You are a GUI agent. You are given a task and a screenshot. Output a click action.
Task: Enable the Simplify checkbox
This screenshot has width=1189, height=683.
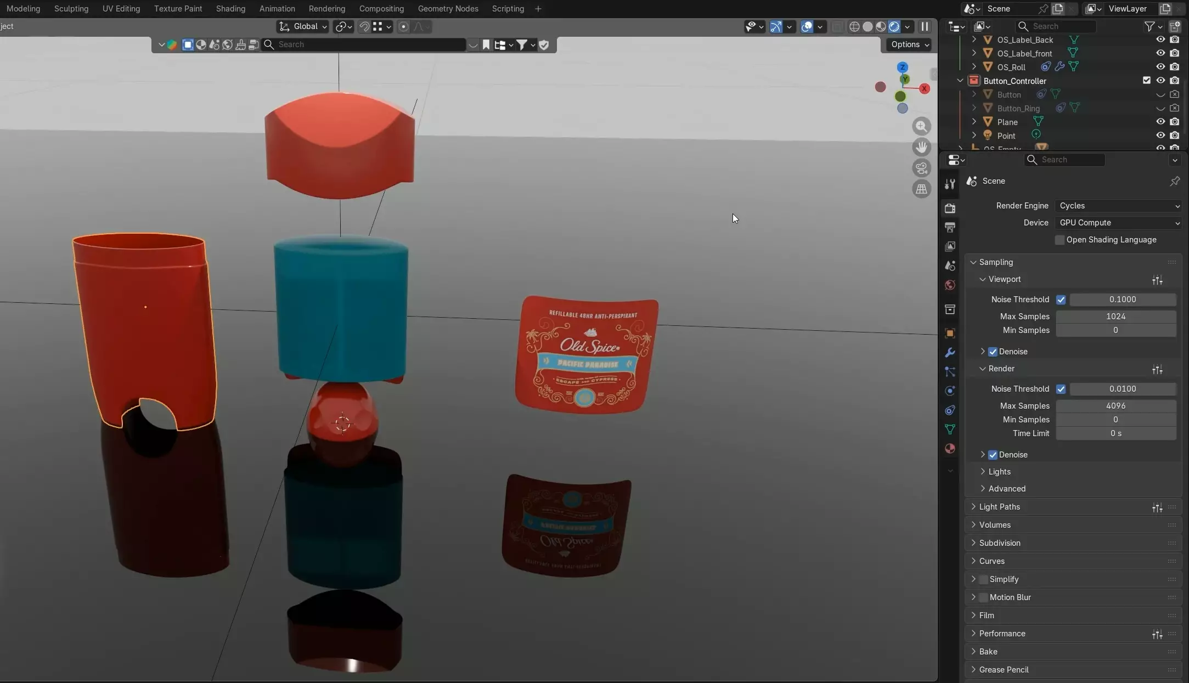(983, 579)
